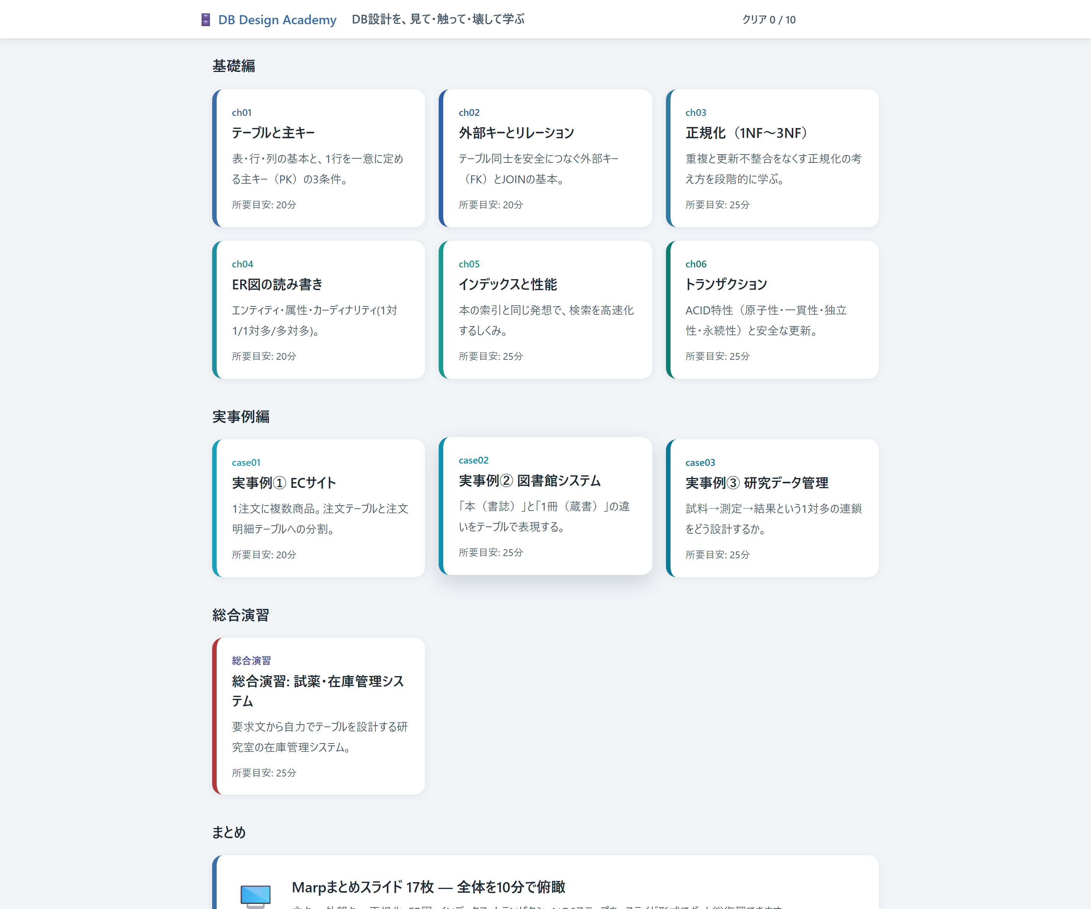Click 所要目安: 25分 in the ch05 card
This screenshot has width=1091, height=909.
491,356
